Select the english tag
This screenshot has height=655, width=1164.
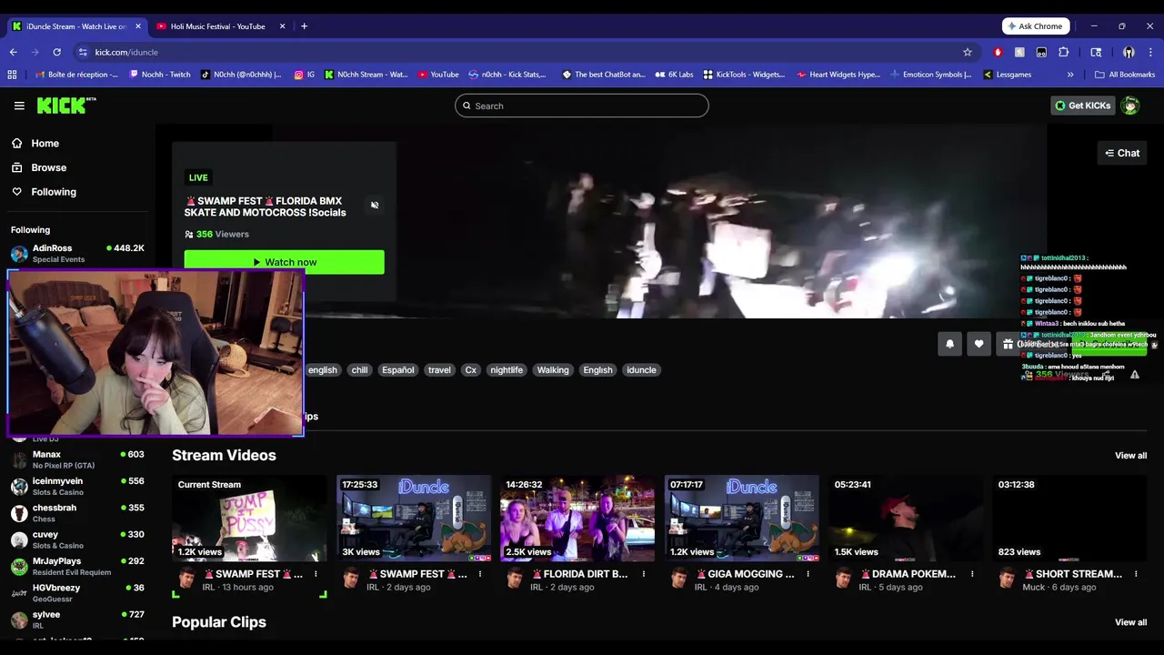[322, 370]
